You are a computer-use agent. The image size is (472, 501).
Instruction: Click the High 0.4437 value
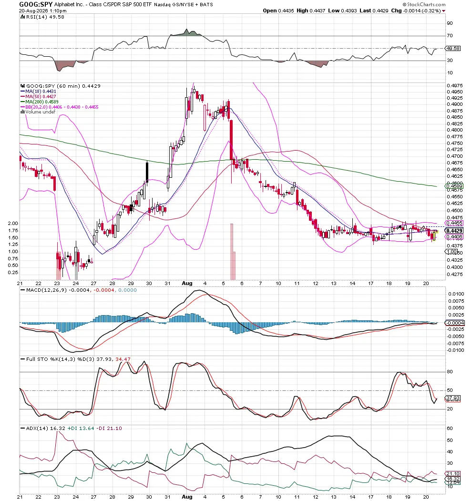pyautogui.click(x=311, y=10)
